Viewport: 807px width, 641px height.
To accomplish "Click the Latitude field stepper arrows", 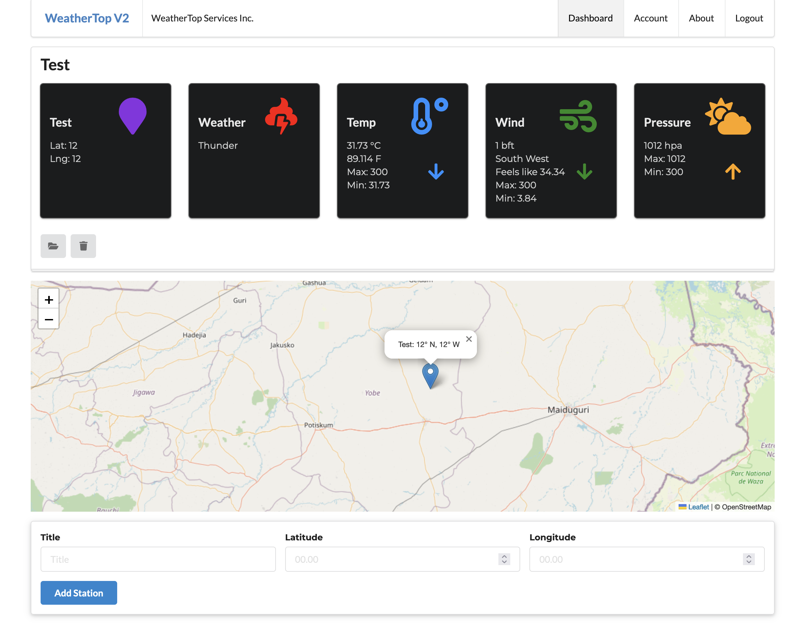I will (x=504, y=559).
